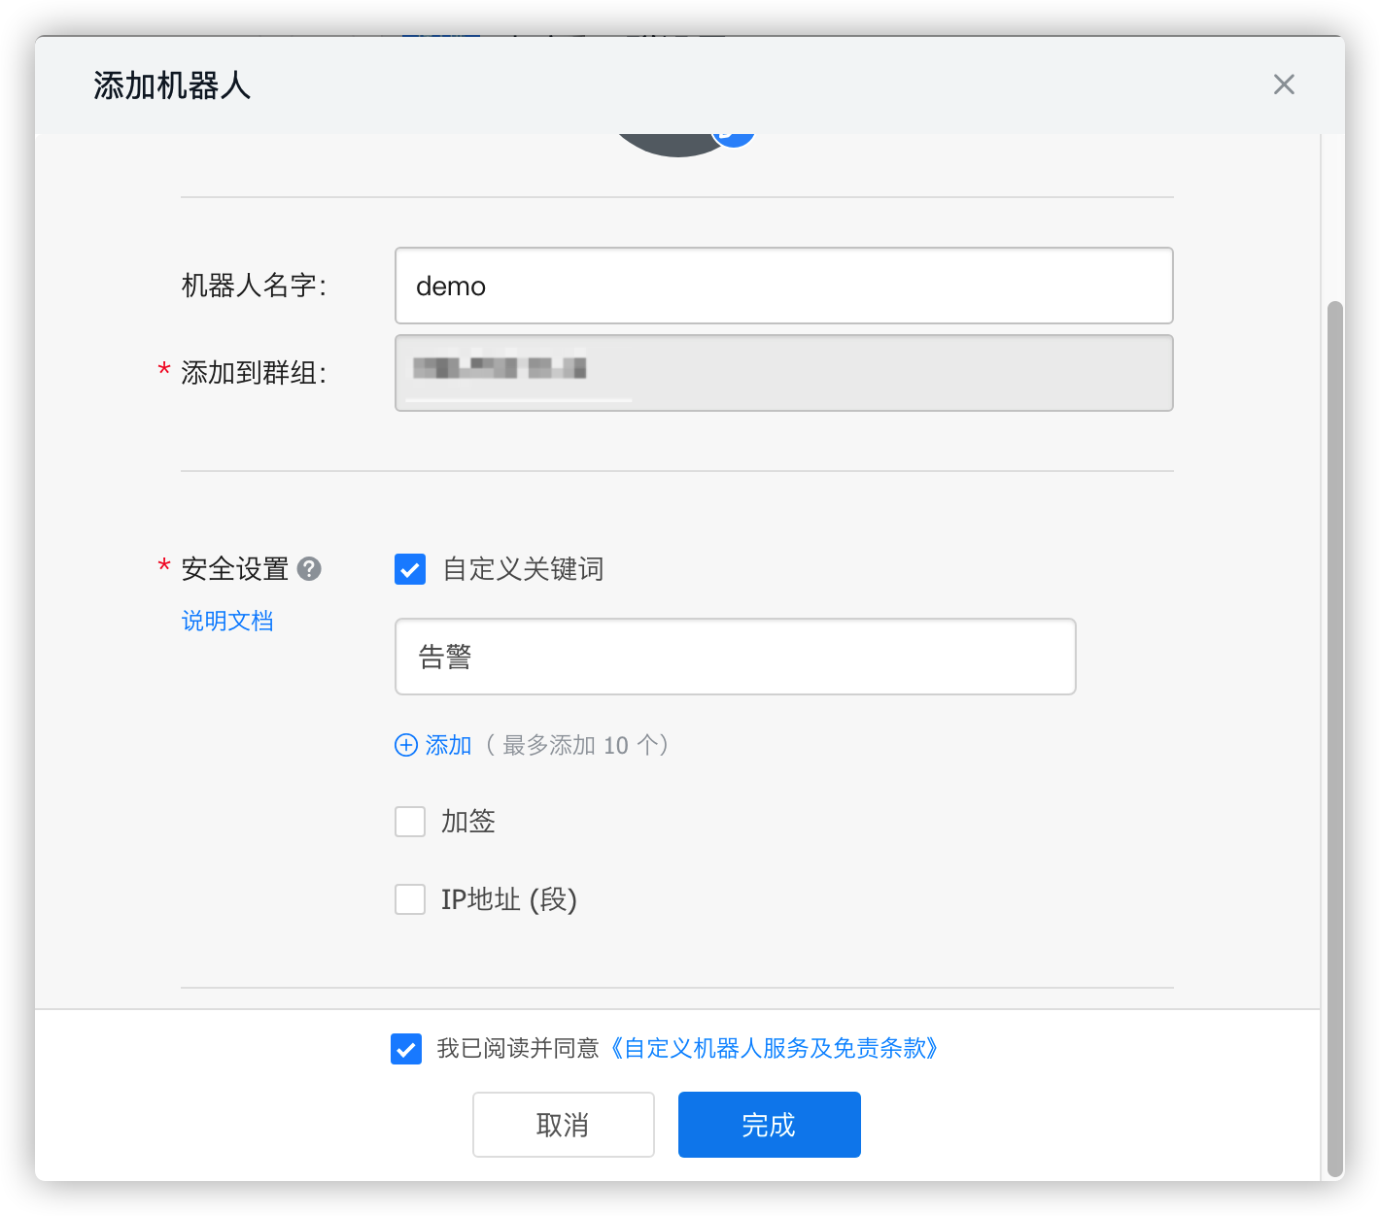Click the help question mark beside 安全设置
Viewport: 1380px width, 1216px height.
pyautogui.click(x=309, y=569)
